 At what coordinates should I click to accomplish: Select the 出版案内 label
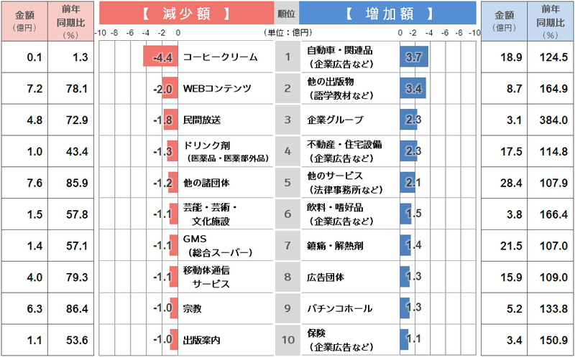click(202, 340)
